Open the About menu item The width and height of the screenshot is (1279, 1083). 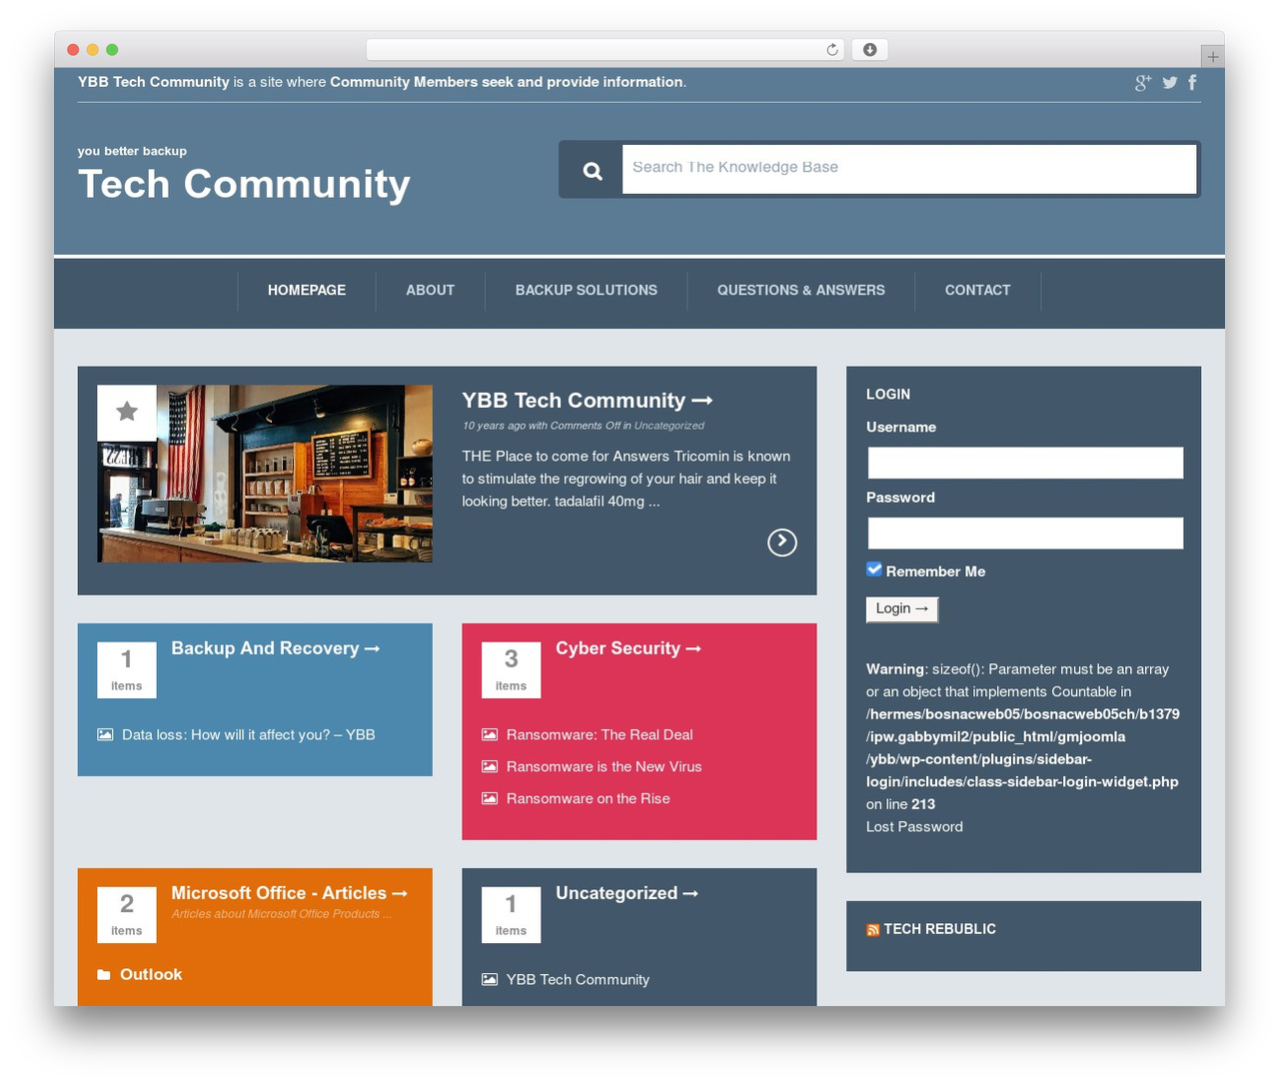(x=431, y=290)
